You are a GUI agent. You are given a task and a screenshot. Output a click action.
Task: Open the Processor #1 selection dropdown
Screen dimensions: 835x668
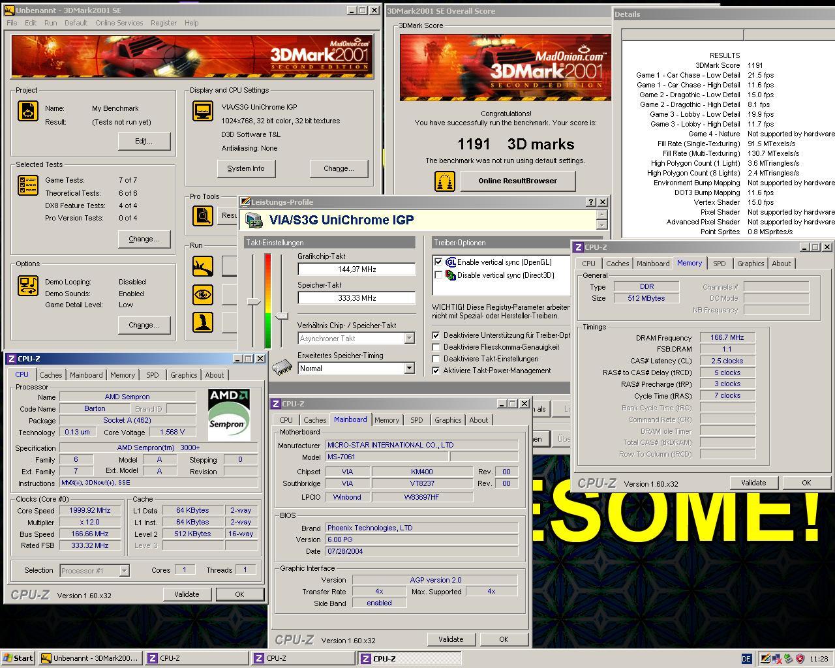(x=124, y=571)
